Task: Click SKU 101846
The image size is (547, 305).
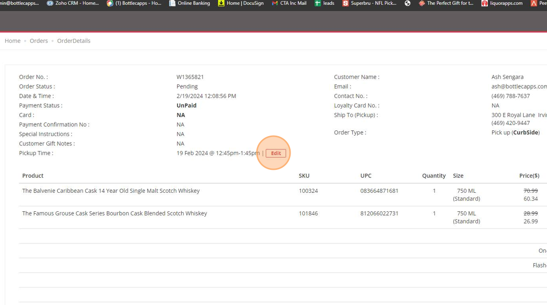Action: click(x=308, y=213)
